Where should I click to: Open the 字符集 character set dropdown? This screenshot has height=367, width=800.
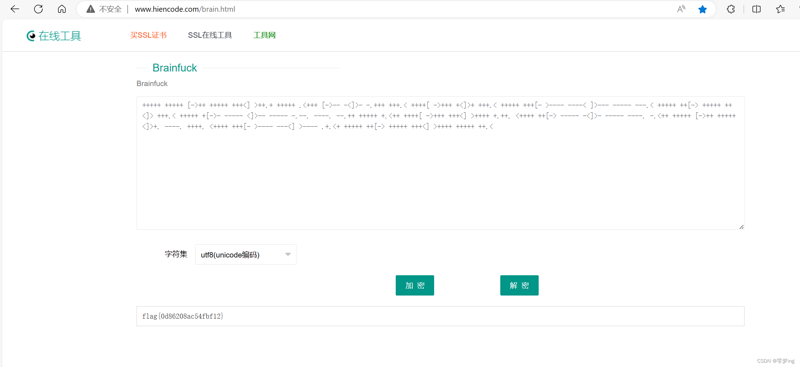click(x=245, y=254)
